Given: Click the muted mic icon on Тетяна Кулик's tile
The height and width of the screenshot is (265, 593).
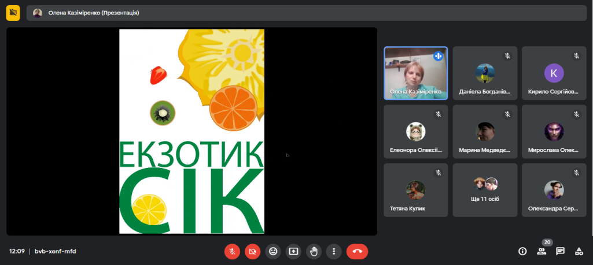Looking at the screenshot, I should coord(439,173).
